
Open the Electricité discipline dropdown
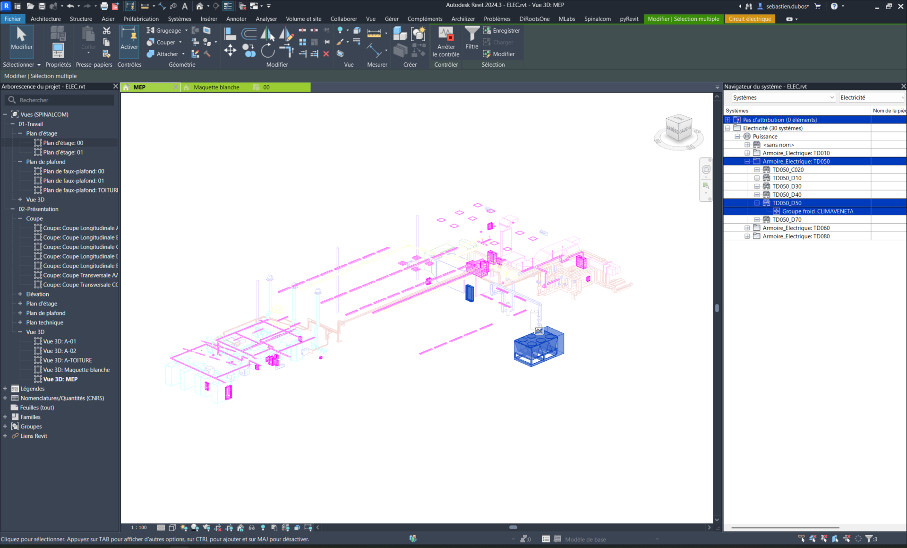click(872, 97)
